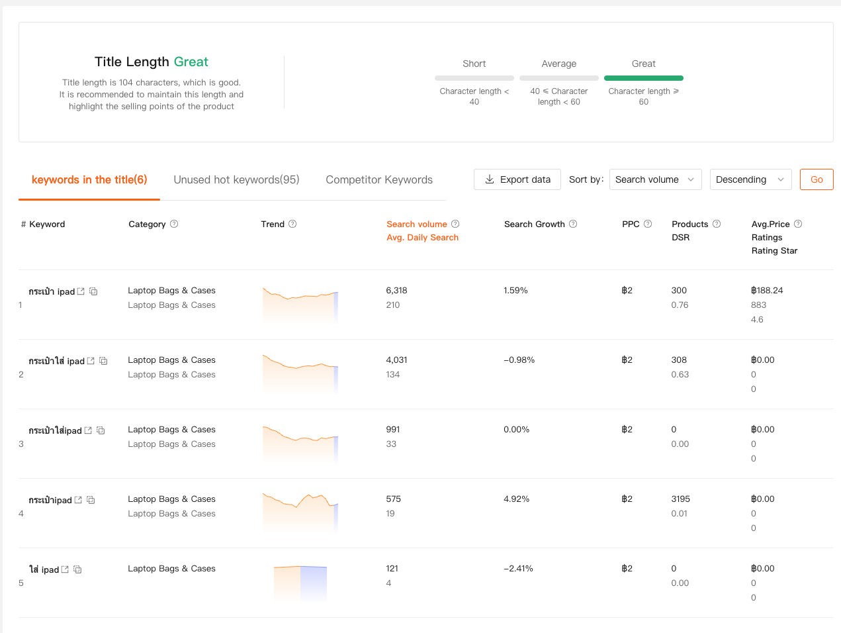
Task: Open external link for กระเป๋าใส่ipad keyword
Action: click(x=88, y=430)
